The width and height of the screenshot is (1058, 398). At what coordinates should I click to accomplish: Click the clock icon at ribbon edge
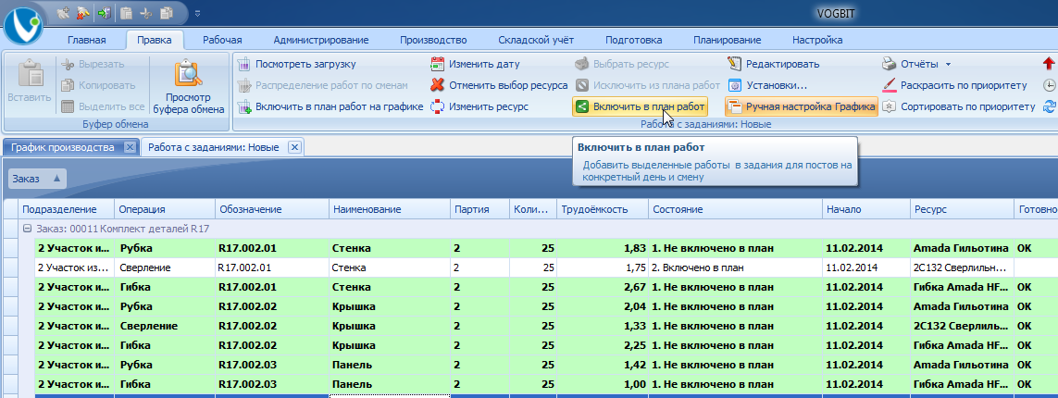click(x=1050, y=86)
